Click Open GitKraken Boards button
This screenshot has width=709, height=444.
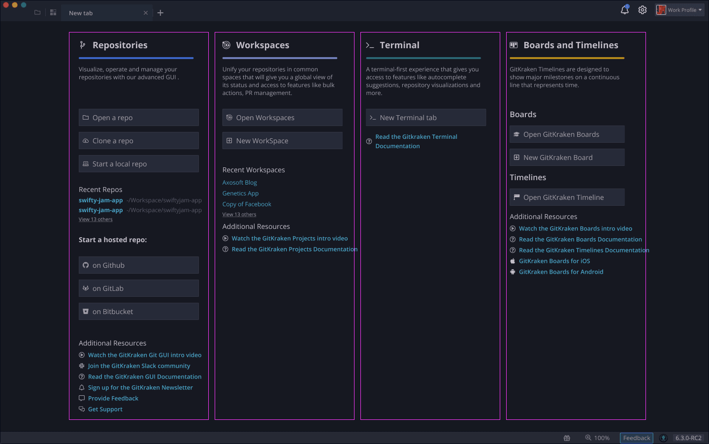pyautogui.click(x=567, y=134)
